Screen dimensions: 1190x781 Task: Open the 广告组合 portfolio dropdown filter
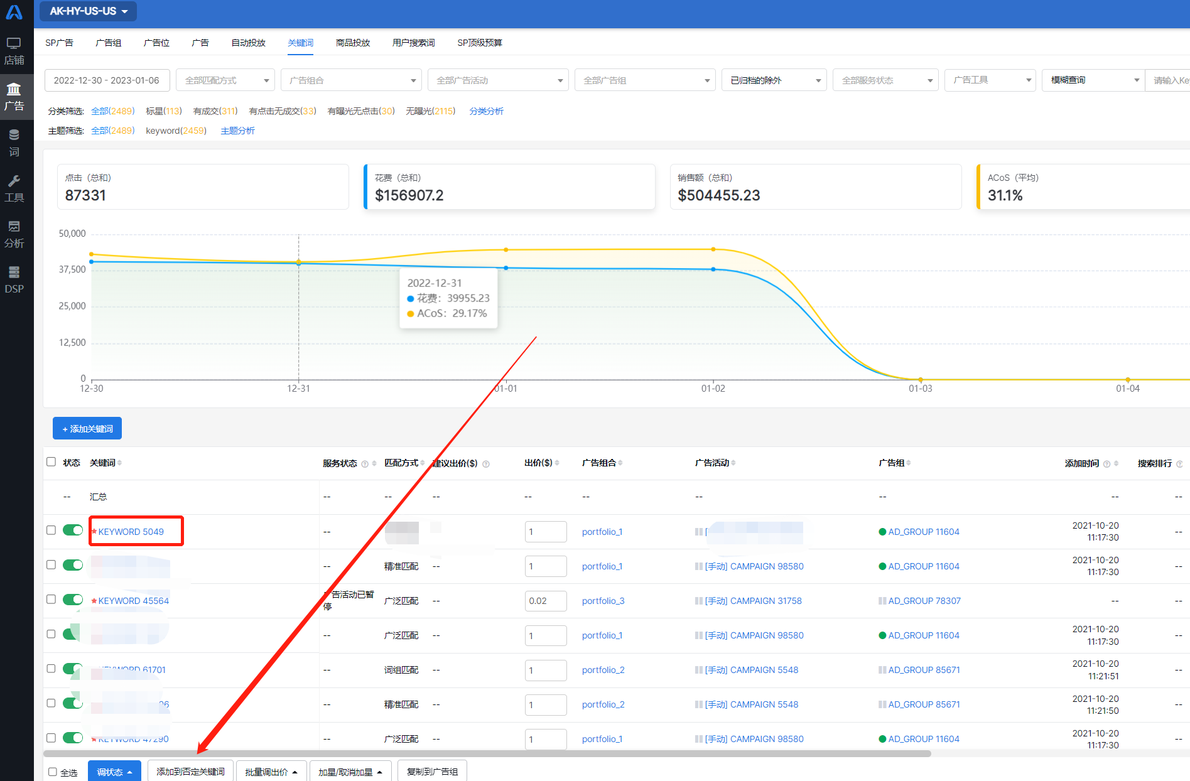(x=350, y=80)
